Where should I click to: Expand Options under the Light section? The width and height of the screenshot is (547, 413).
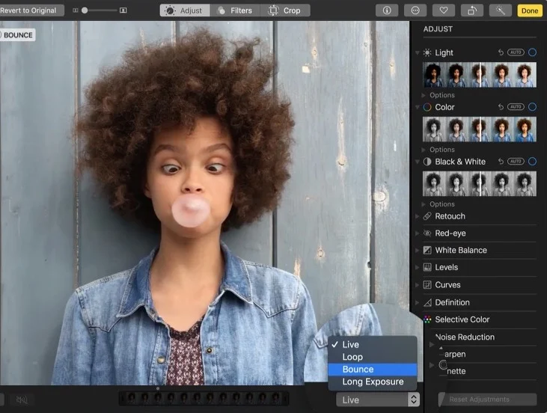click(441, 95)
